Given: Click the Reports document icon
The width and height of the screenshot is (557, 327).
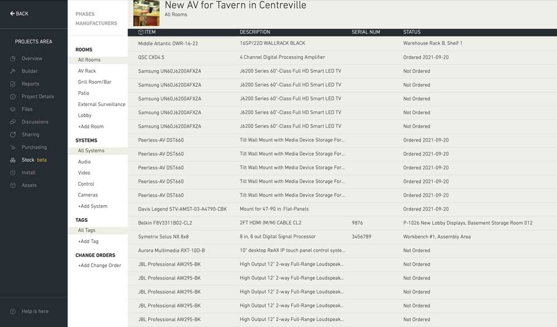Looking at the screenshot, I should point(13,84).
